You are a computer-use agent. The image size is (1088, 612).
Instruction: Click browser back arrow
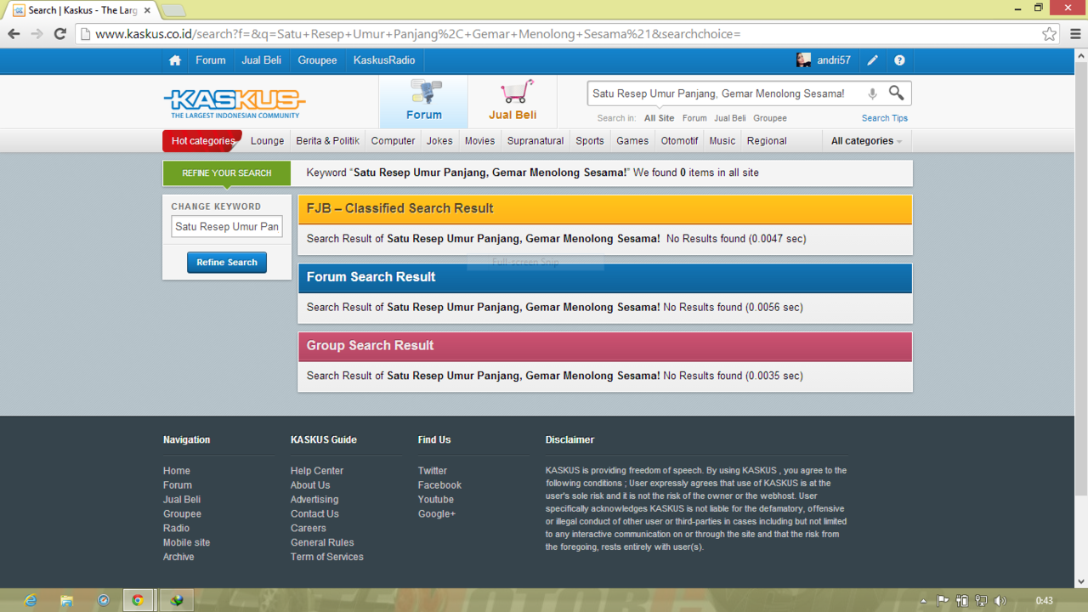pos(14,34)
